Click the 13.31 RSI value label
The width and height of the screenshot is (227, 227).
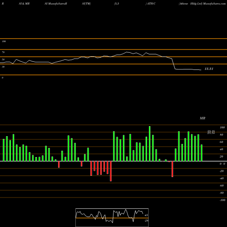[x=209, y=69]
